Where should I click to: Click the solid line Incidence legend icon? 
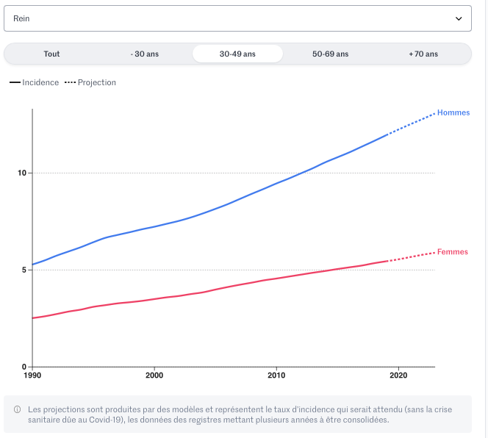[x=15, y=83]
